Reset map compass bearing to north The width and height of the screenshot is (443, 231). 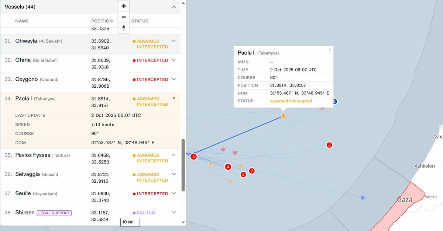click(x=124, y=28)
